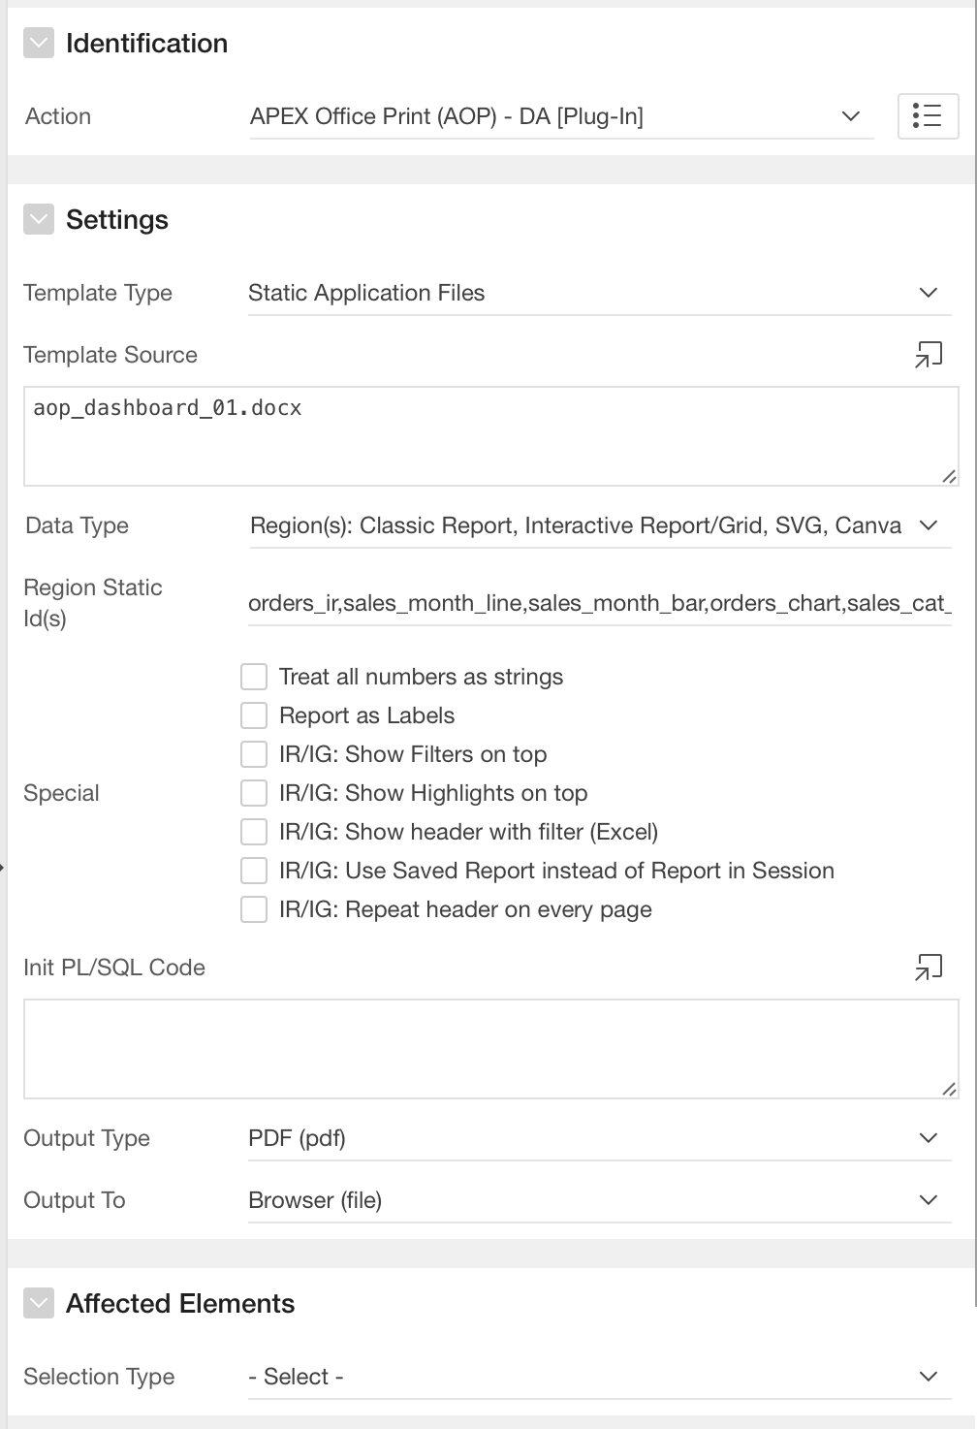Open the Action dropdown

(560, 117)
